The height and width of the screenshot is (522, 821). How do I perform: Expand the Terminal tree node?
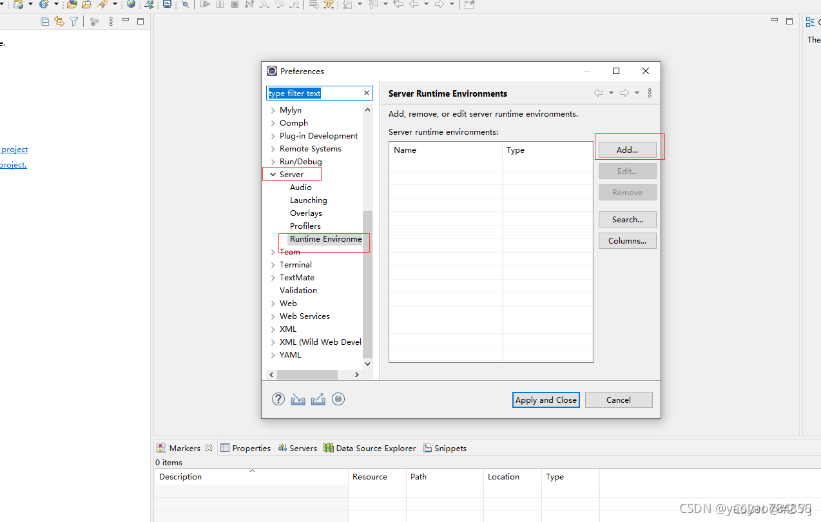click(x=273, y=265)
